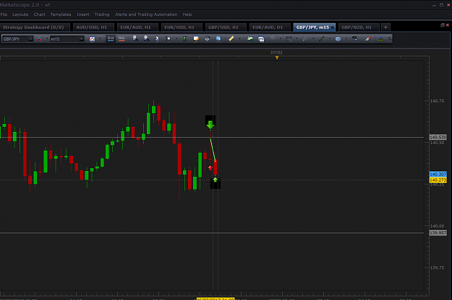
Task: Add a new chart tab with plus button
Action: pos(385,27)
